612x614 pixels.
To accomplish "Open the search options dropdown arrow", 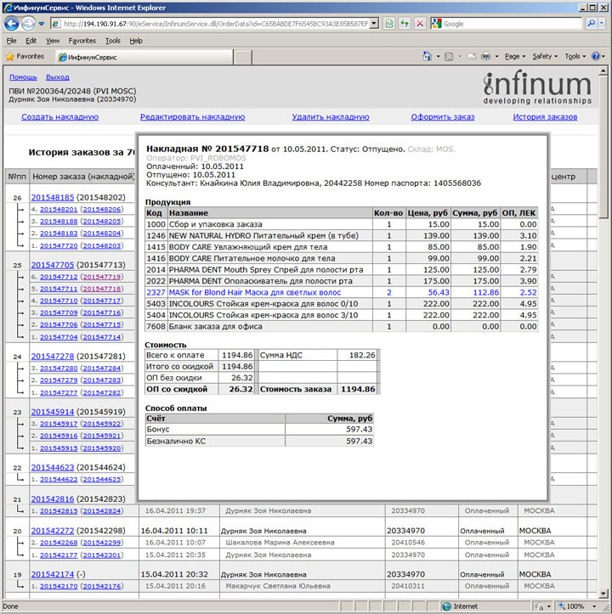I will (x=602, y=24).
